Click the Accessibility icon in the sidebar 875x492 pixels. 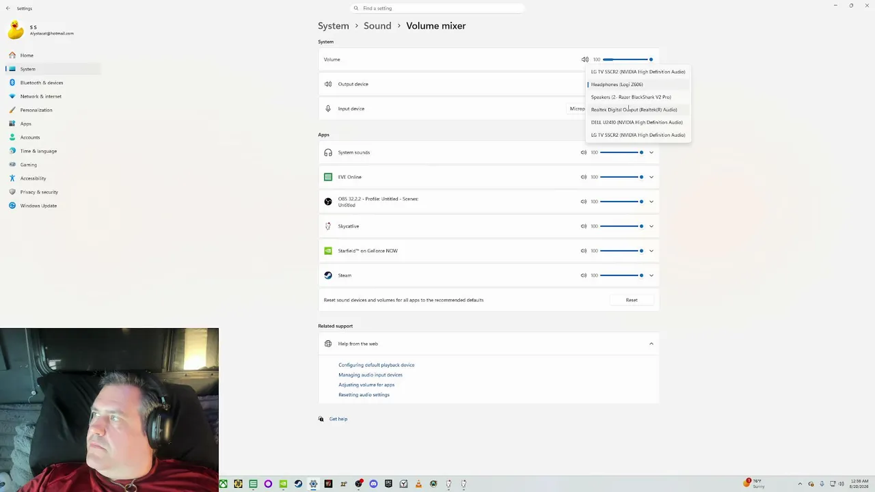click(12, 178)
